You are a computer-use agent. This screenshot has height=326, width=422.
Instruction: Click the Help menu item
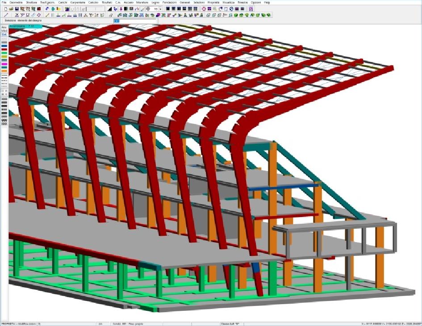tap(267, 3)
